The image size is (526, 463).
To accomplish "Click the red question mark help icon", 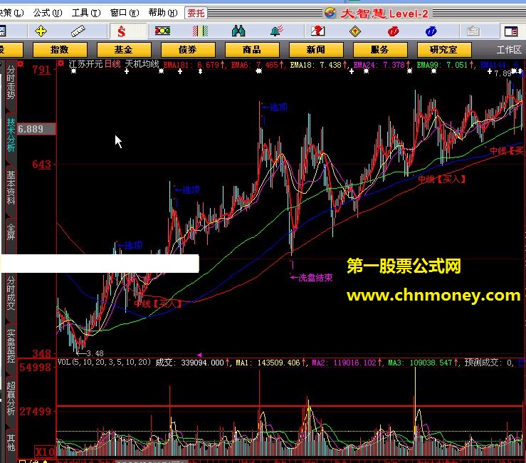I will coord(317,31).
